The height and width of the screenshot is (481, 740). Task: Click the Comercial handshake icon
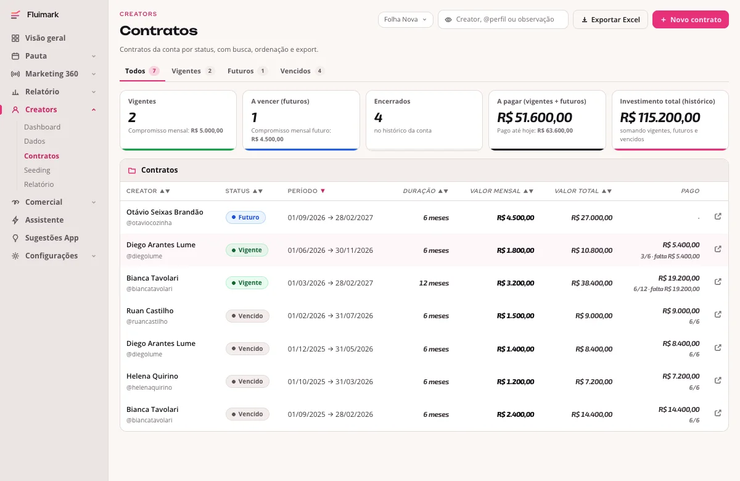tap(15, 202)
